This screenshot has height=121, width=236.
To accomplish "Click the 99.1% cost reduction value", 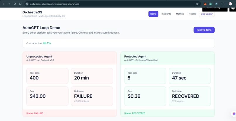I will point(47,43).
